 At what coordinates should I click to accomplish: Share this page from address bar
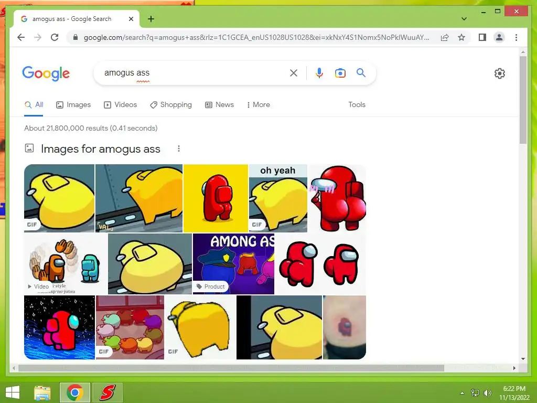tap(445, 37)
